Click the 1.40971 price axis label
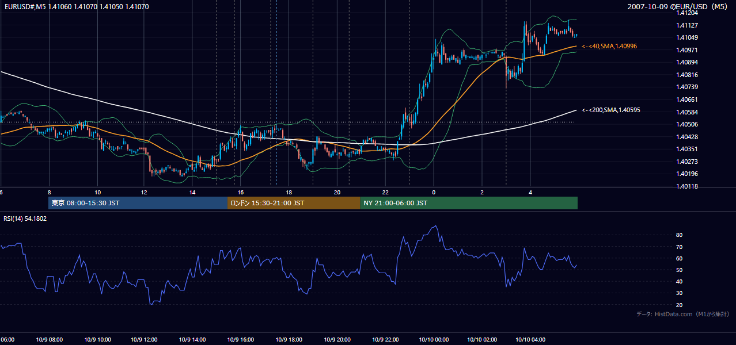The image size is (736, 345). [687, 50]
